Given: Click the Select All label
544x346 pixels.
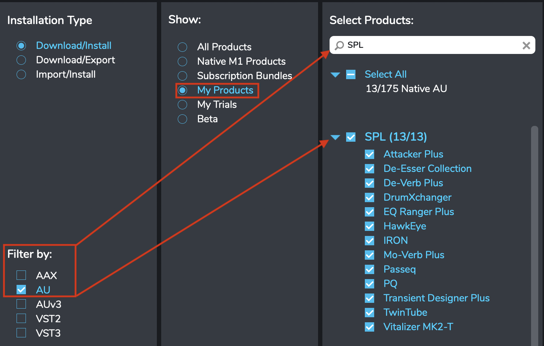Looking at the screenshot, I should [385, 74].
